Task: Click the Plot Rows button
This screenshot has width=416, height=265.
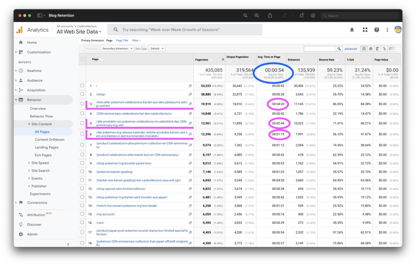Action: [91, 49]
